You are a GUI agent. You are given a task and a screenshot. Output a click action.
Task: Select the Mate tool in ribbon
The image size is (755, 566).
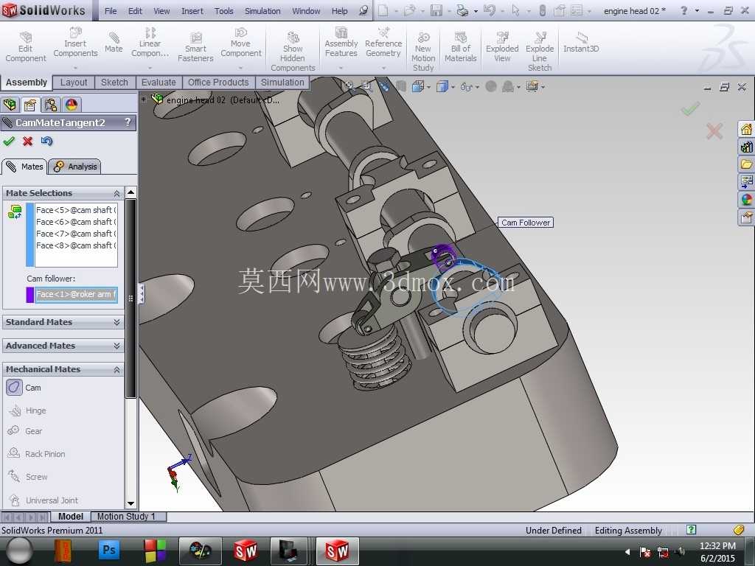[x=114, y=43]
